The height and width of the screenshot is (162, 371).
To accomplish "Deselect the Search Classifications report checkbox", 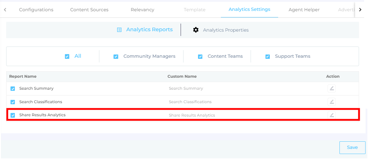I will 13,102.
